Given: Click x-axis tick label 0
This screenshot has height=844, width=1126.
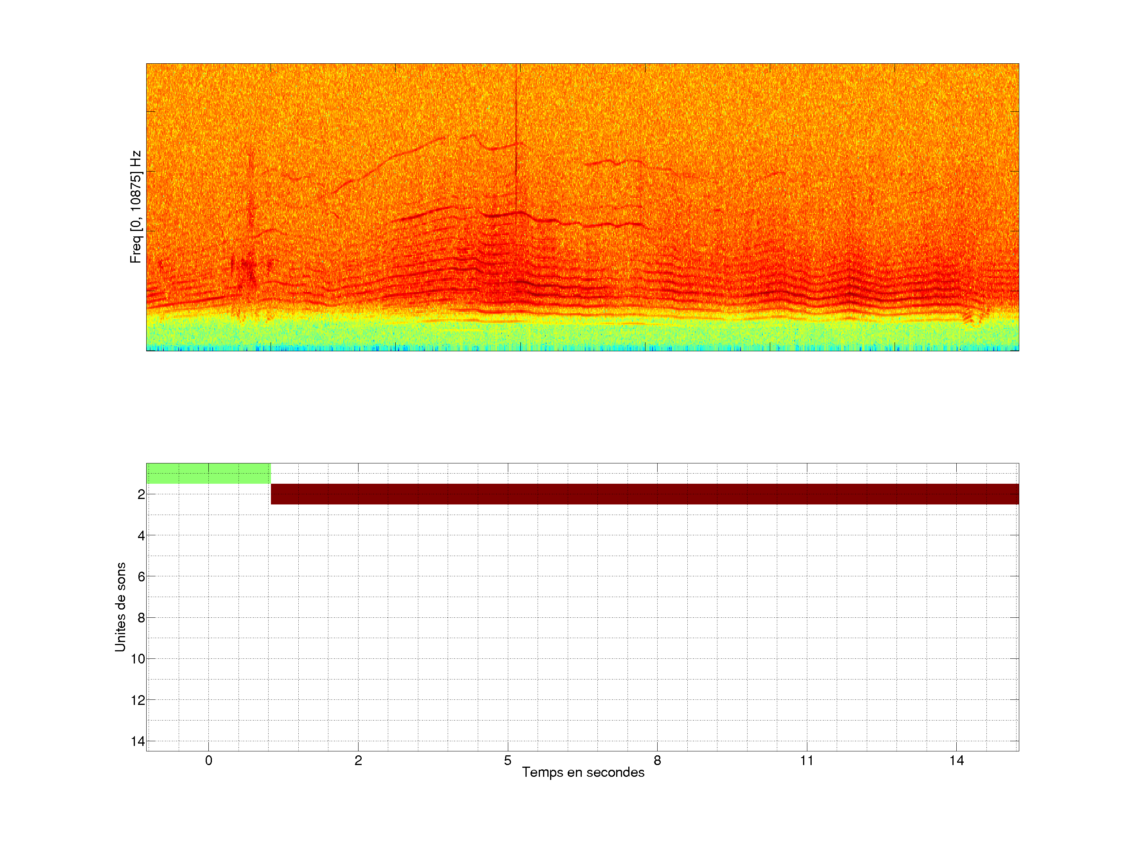Looking at the screenshot, I should [209, 760].
